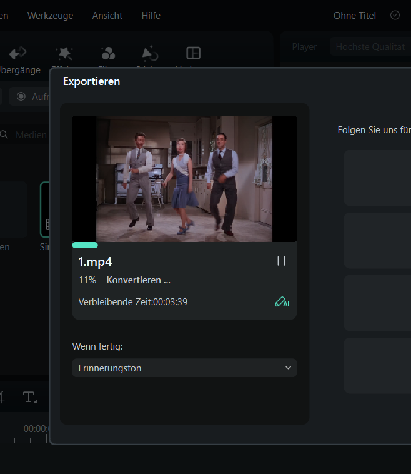Select the text tool icon in timeline toolbar

pyautogui.click(x=30, y=397)
